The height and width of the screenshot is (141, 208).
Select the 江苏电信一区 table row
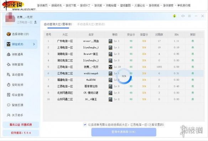tap(124, 67)
